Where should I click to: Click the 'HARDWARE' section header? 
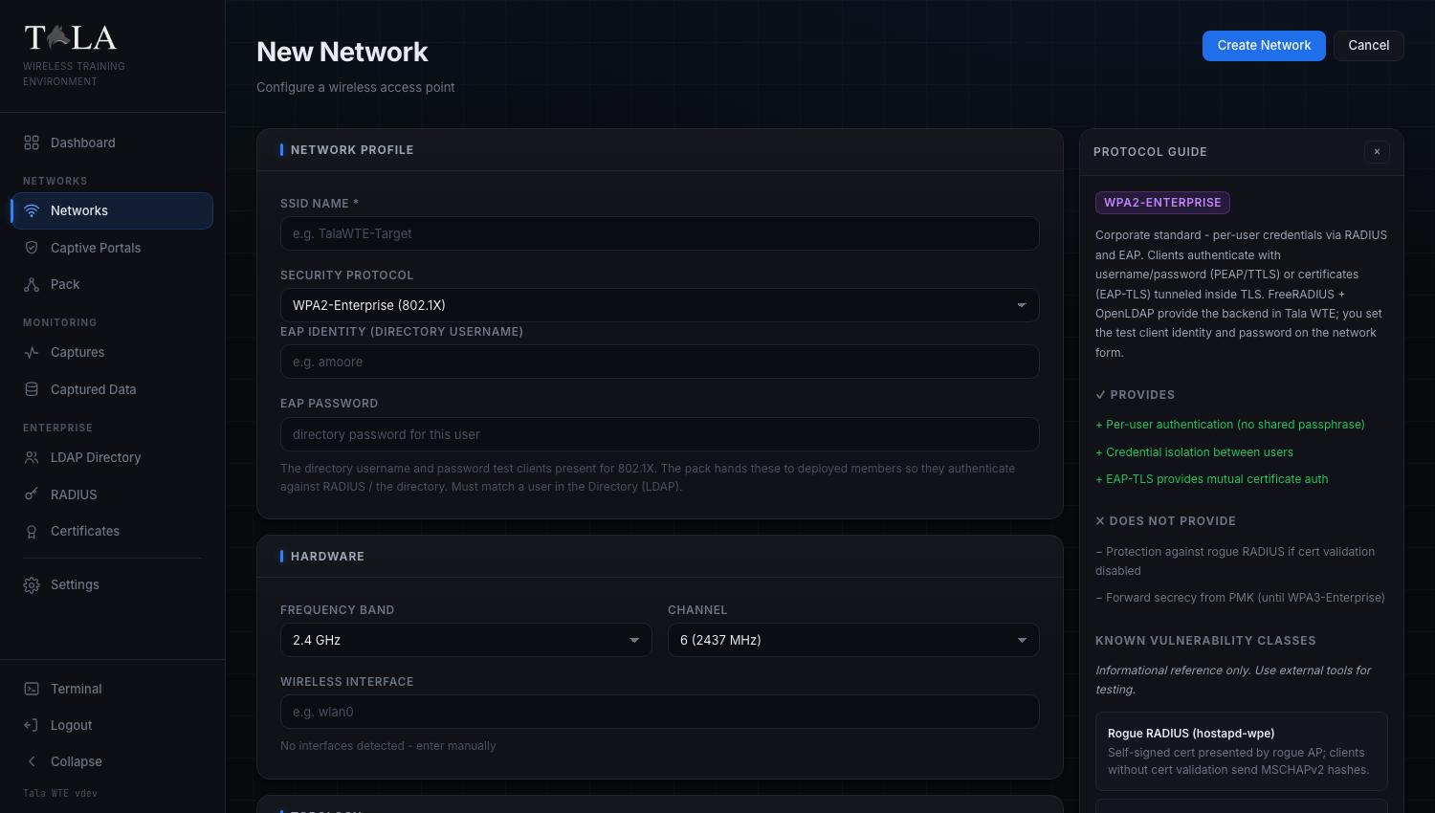pos(327,557)
